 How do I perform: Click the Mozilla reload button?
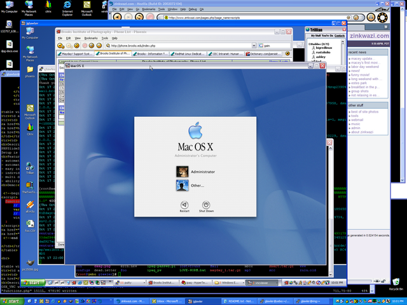(x=139, y=17)
